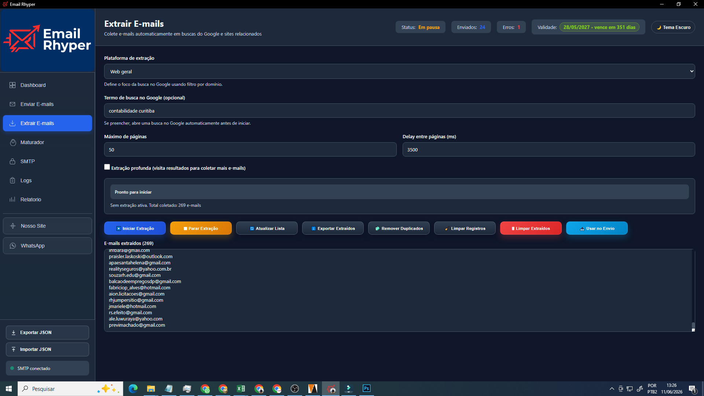Viewport: 704px width, 396px height.
Task: Open the system tray hidden icons chevron
Action: pyautogui.click(x=612, y=389)
